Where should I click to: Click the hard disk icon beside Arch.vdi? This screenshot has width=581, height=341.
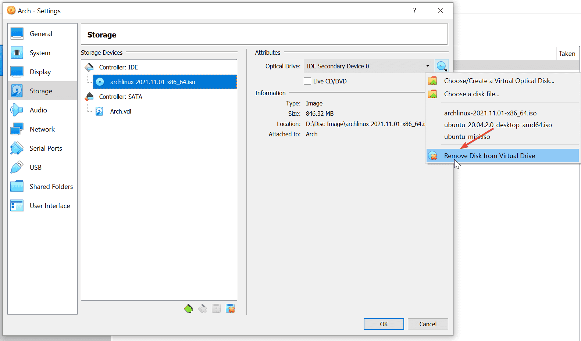click(x=99, y=111)
